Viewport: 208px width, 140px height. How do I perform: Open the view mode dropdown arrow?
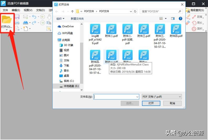166,19
